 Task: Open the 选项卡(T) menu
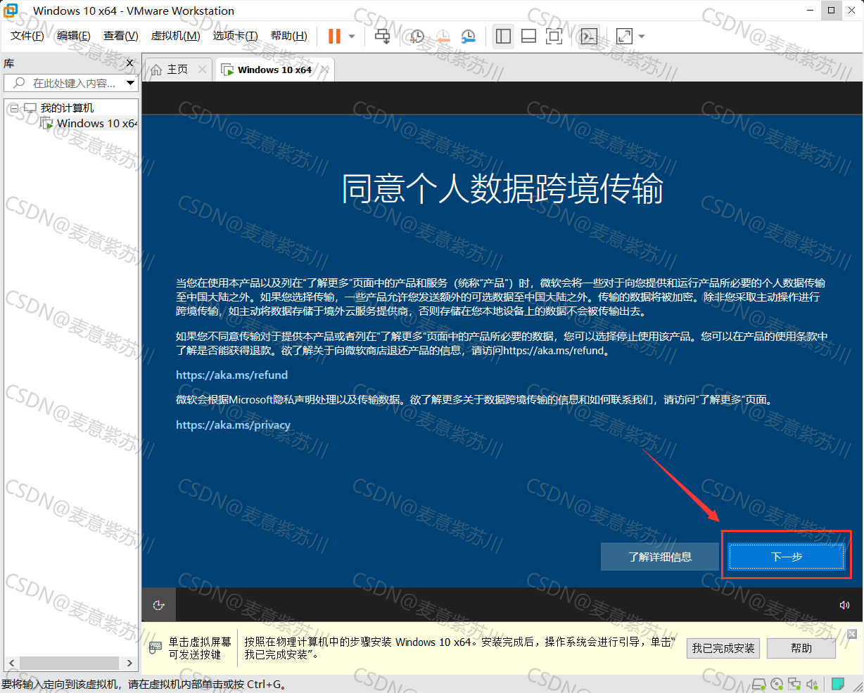point(236,36)
